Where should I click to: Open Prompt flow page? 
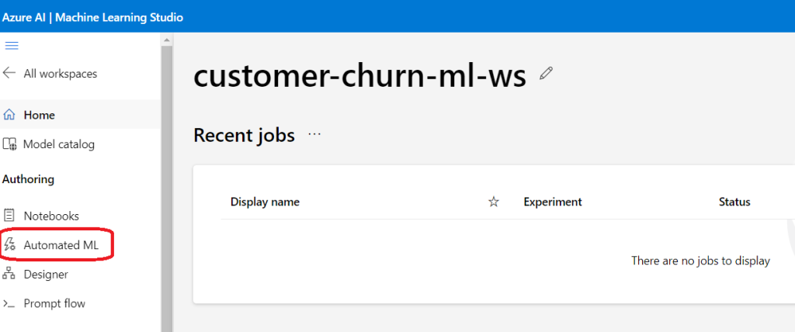click(54, 303)
